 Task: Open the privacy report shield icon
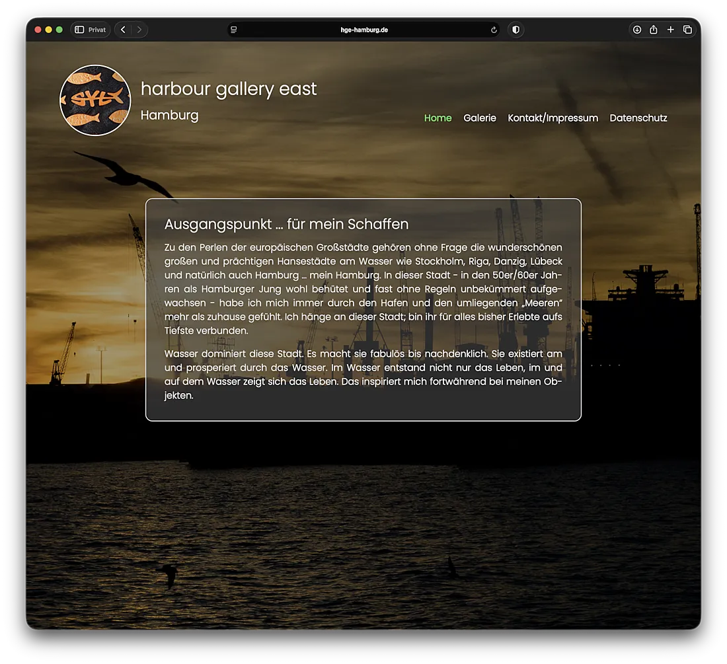point(516,30)
